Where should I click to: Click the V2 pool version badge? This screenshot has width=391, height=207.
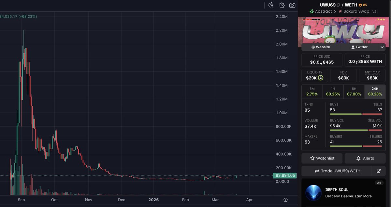click(374, 11)
